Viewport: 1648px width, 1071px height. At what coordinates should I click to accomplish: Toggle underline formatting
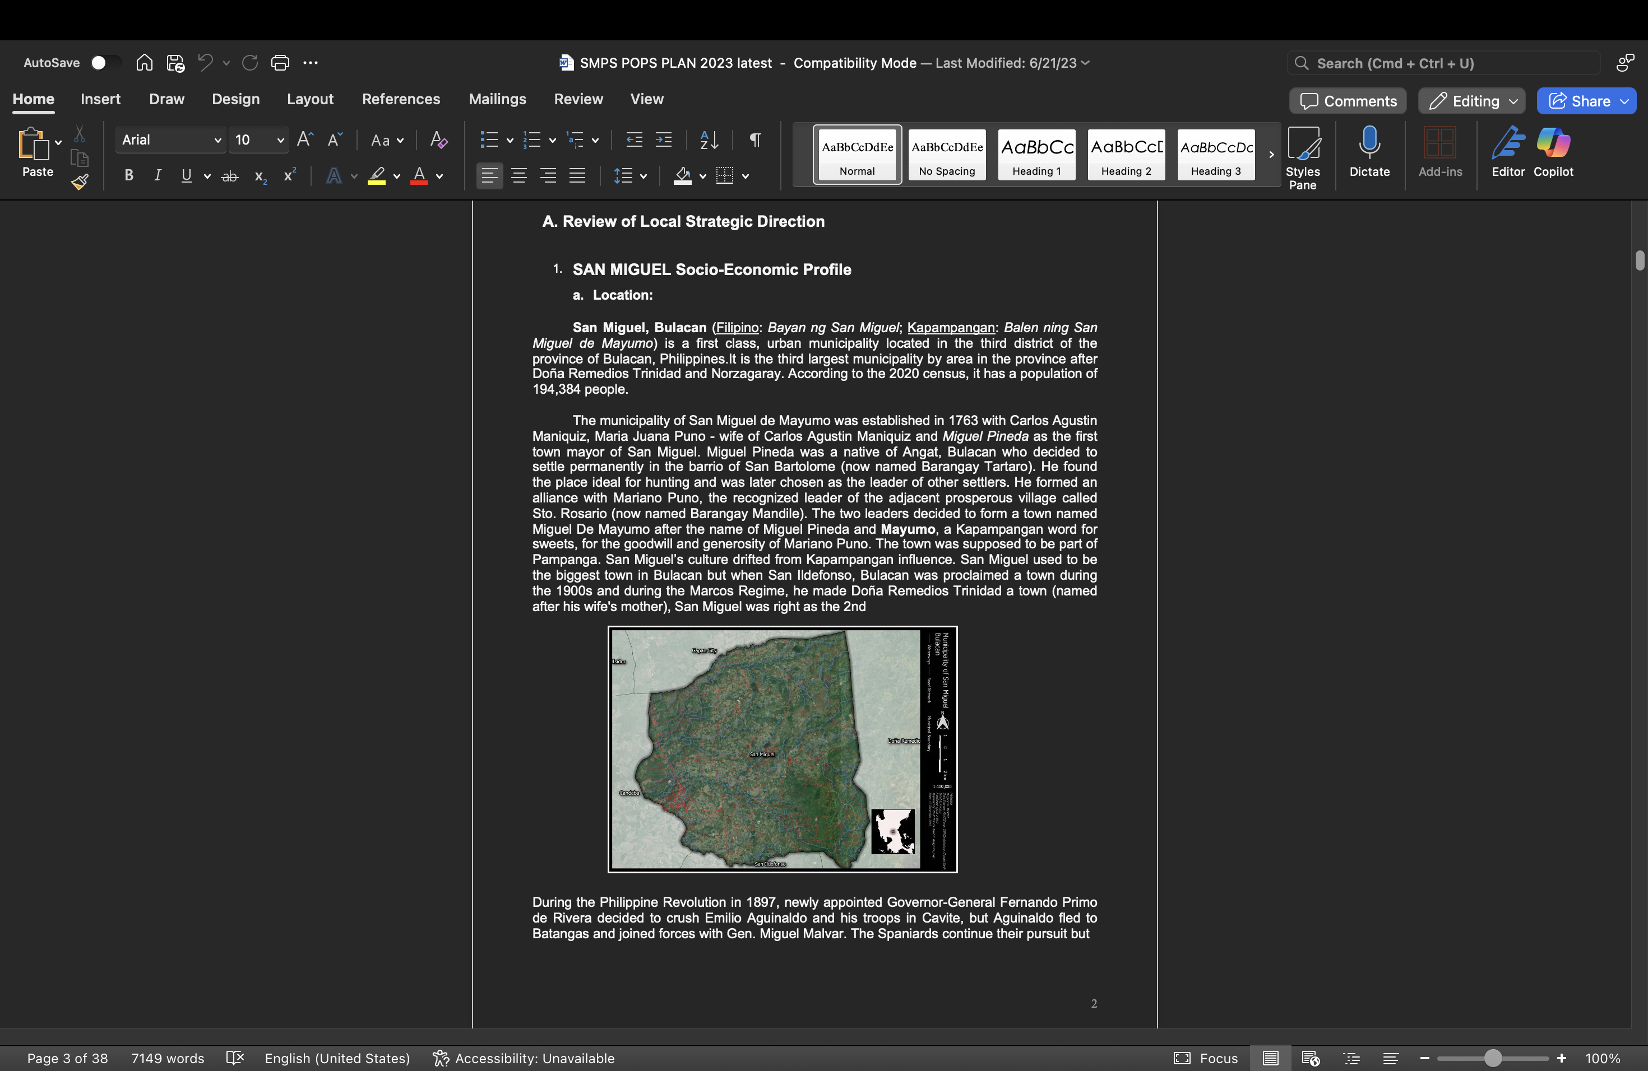(x=186, y=176)
